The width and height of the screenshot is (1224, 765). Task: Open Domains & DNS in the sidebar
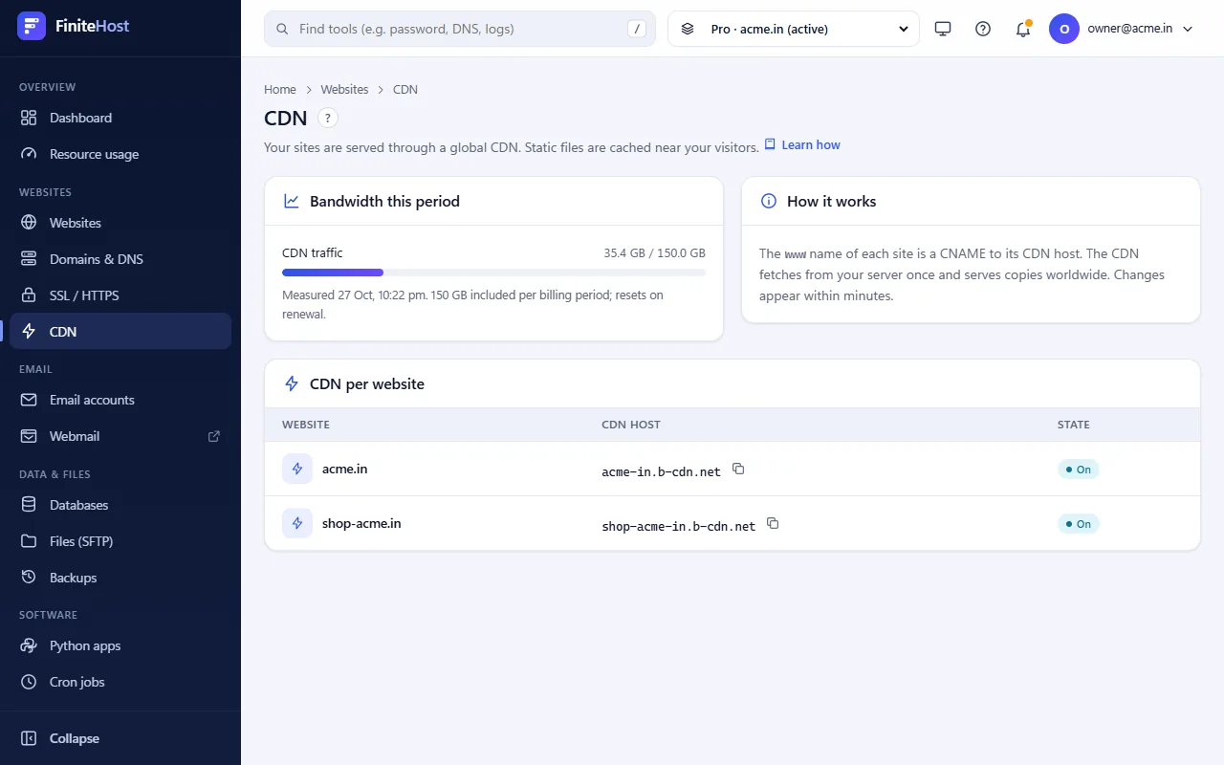pos(120,259)
